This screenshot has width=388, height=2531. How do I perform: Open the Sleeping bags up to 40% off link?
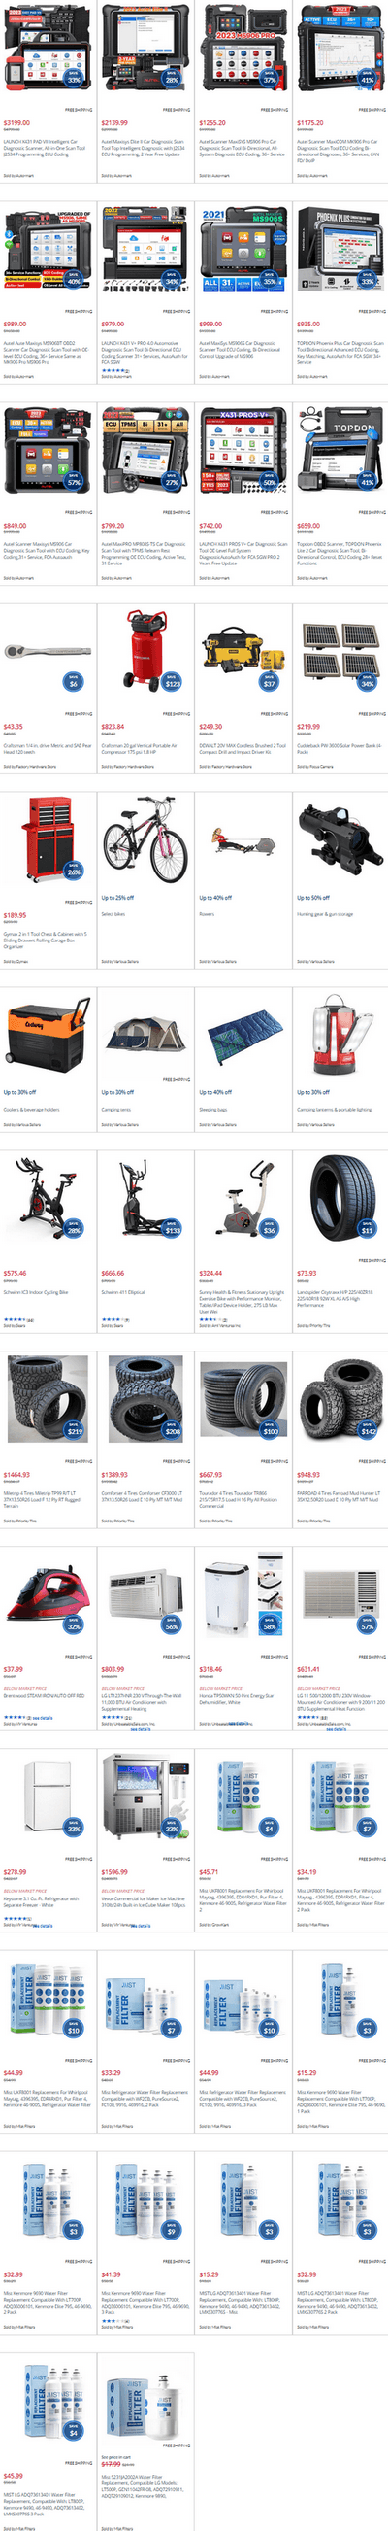(212, 1109)
